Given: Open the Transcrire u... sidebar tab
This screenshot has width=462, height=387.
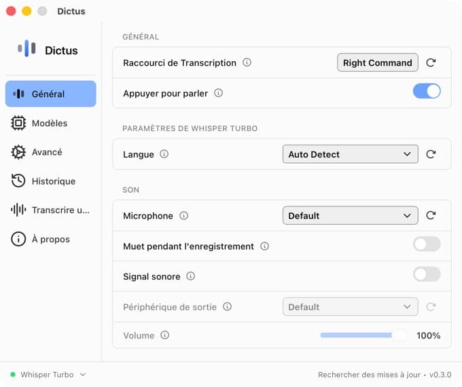Looking at the screenshot, I should coord(51,210).
